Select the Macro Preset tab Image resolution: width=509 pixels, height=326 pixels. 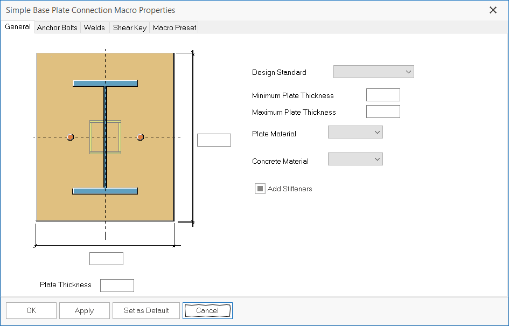coord(175,27)
